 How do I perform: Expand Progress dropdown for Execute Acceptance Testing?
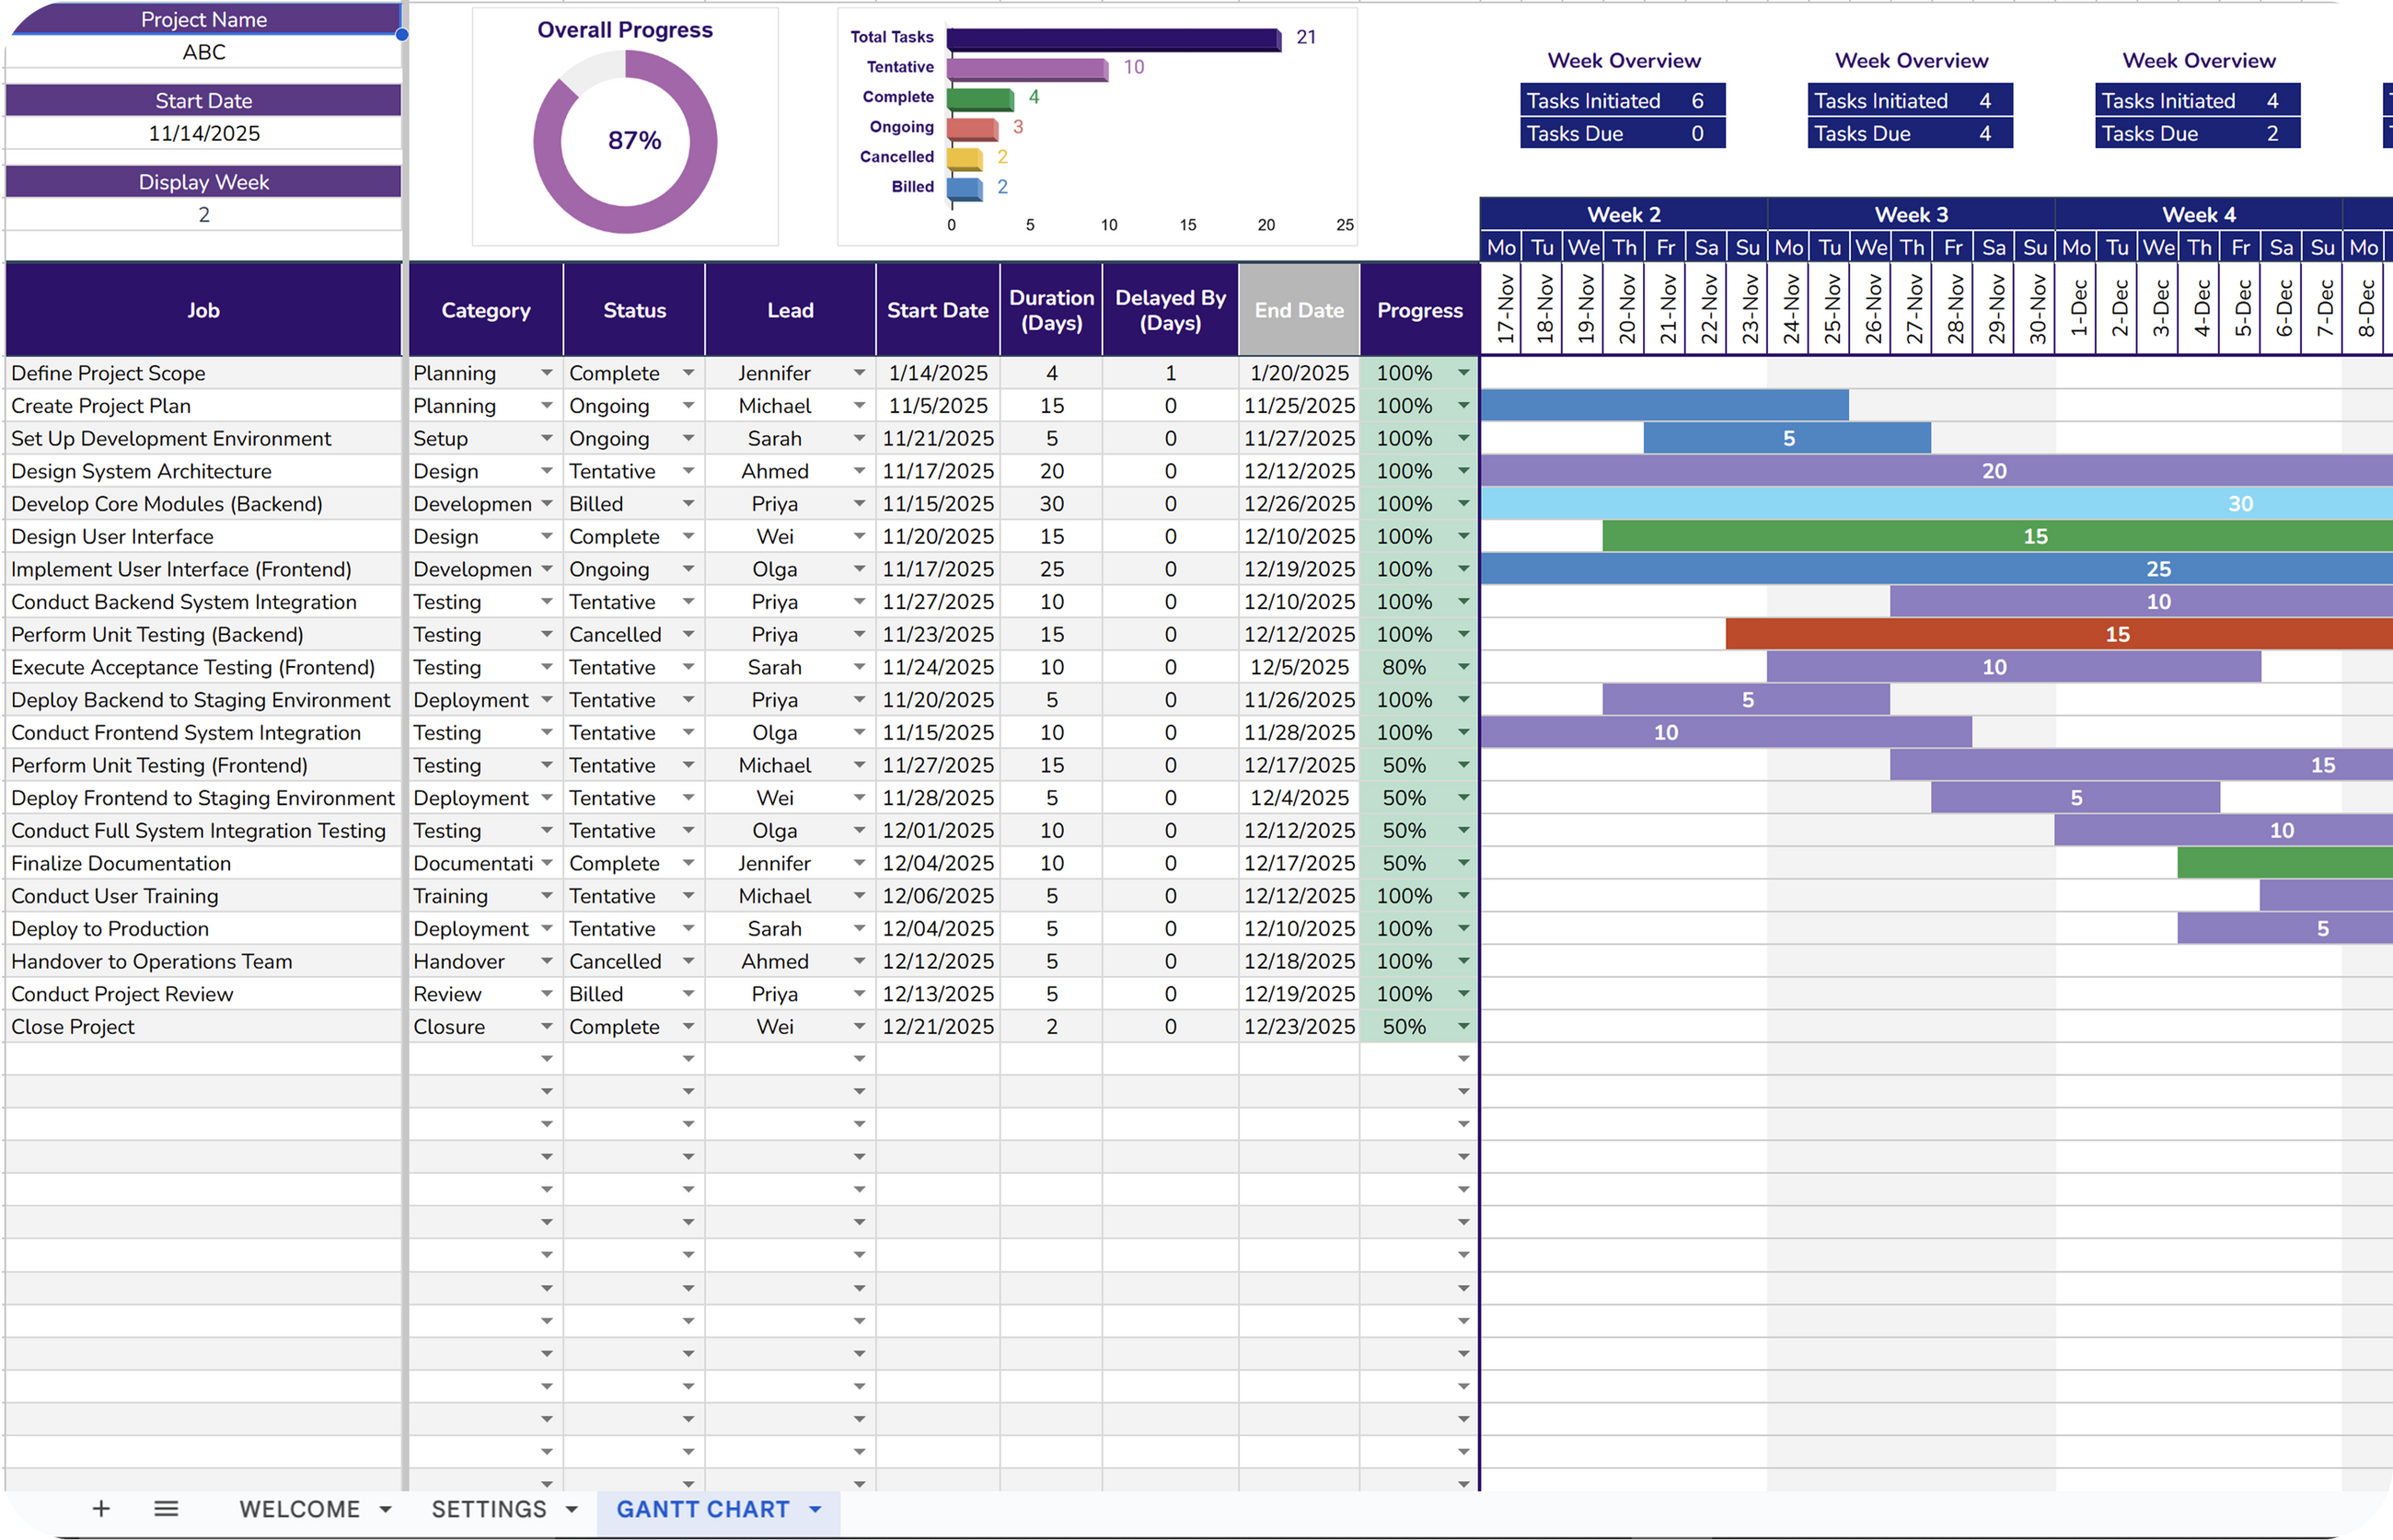(x=1463, y=667)
